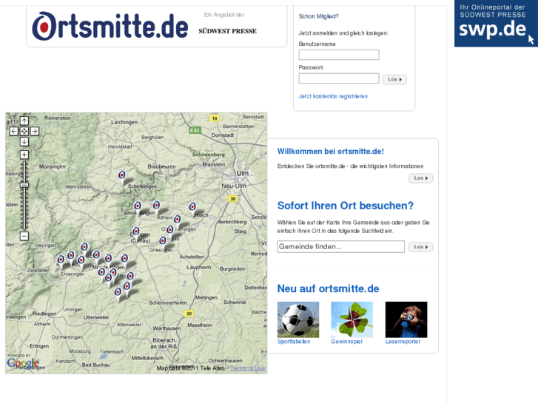The height and width of the screenshot is (403, 538).
Task: Pan the map left with the arrow
Action: coord(14,131)
